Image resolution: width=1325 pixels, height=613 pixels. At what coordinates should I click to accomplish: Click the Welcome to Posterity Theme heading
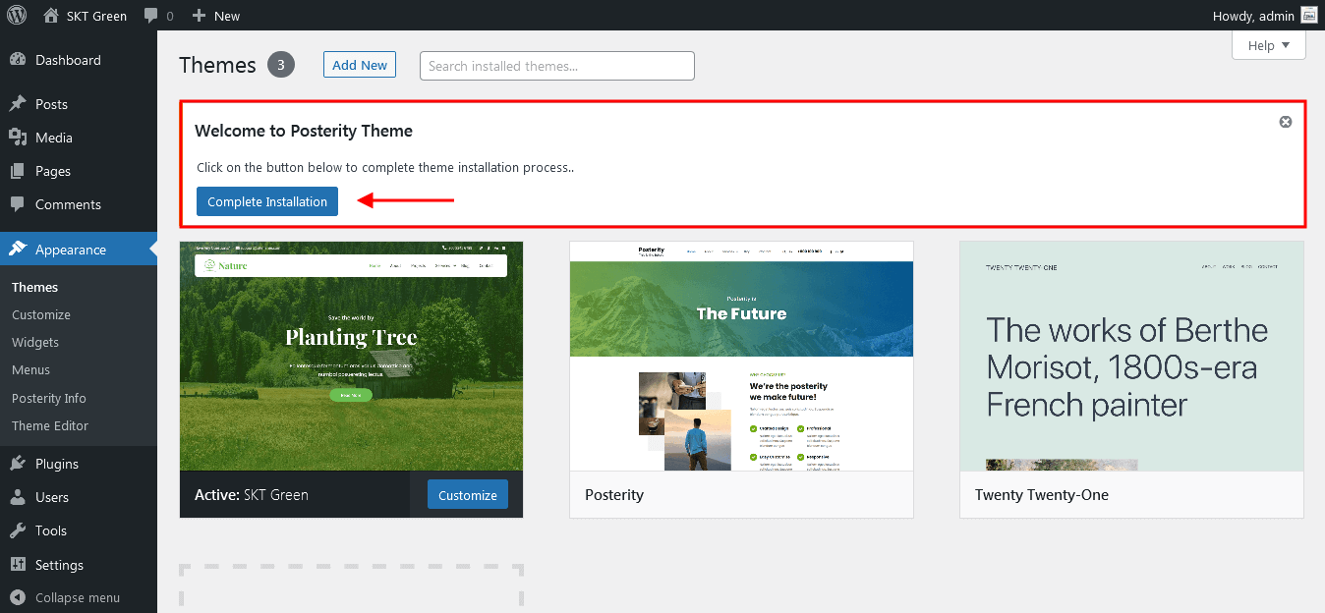pos(304,131)
